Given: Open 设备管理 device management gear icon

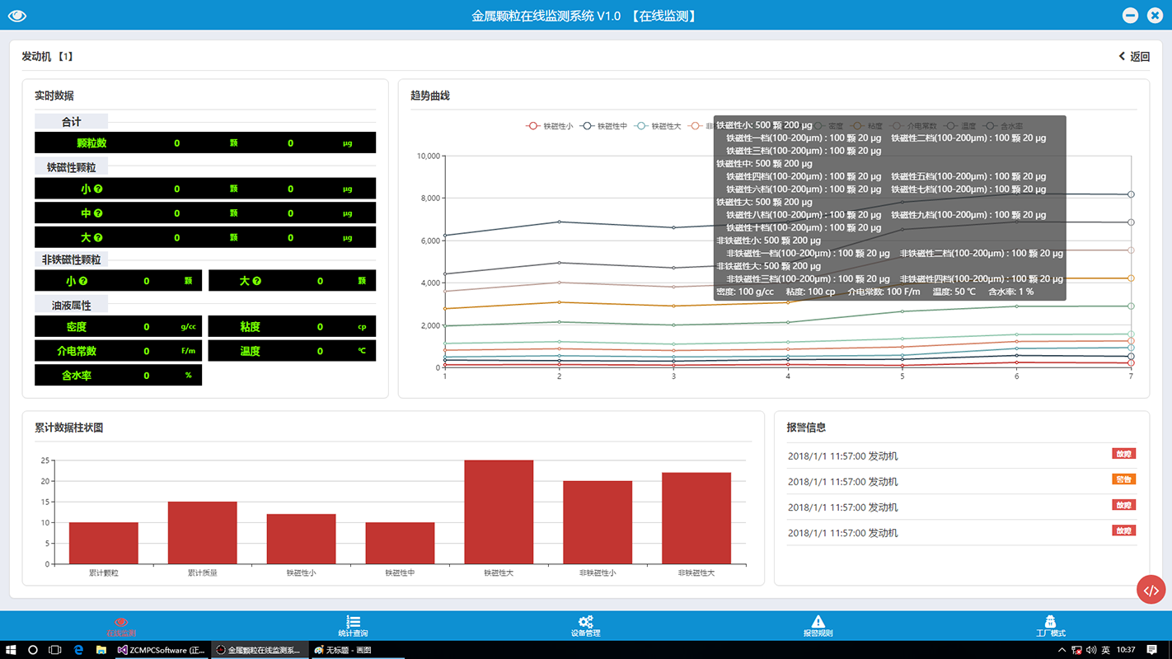Looking at the screenshot, I should [585, 625].
